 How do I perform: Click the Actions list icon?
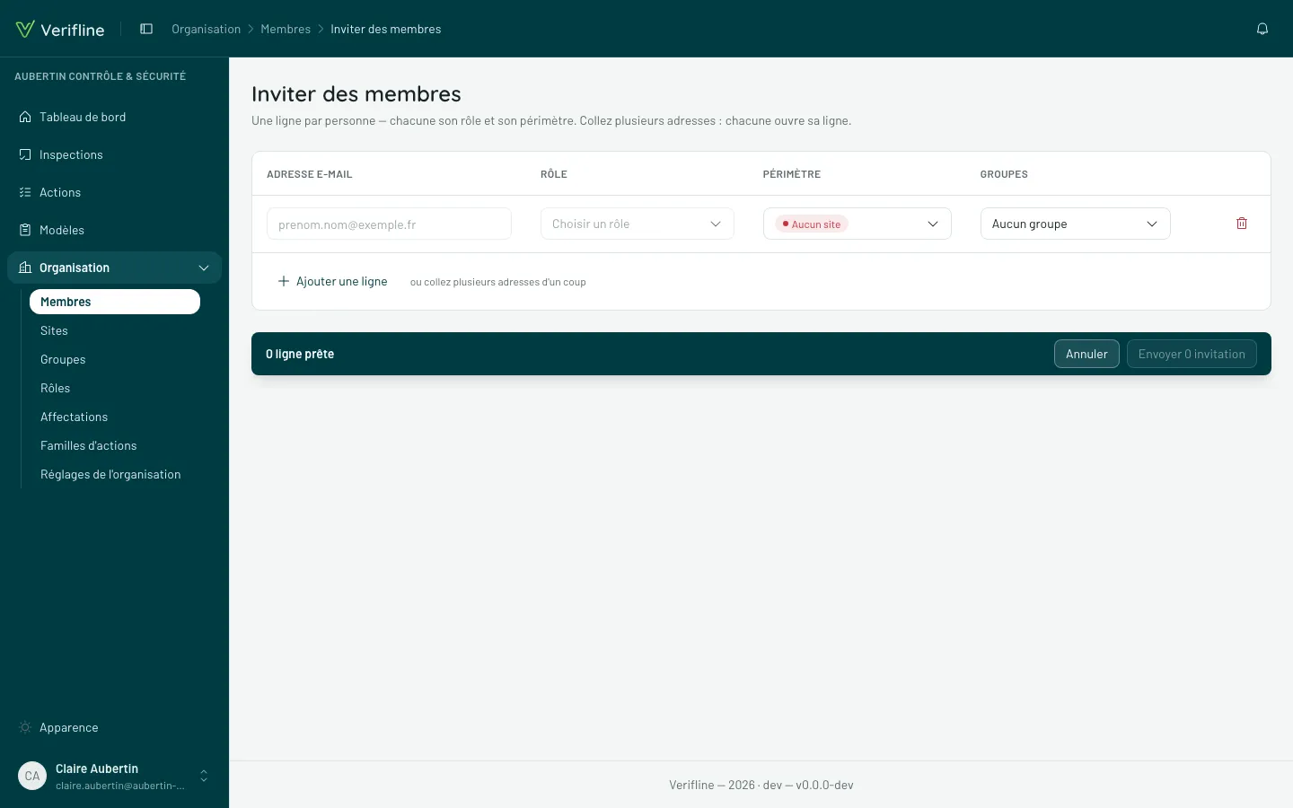(x=25, y=192)
